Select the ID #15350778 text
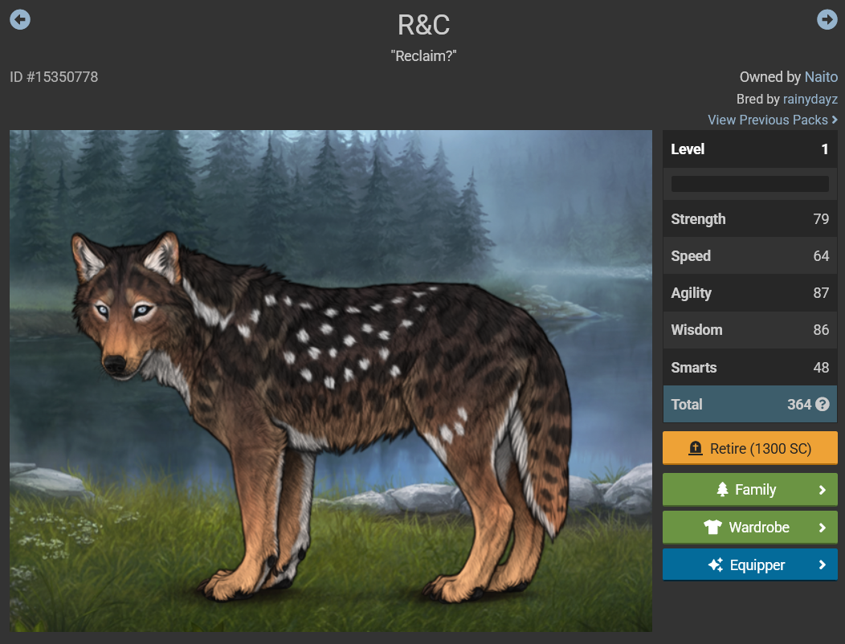This screenshot has width=845, height=644. coord(54,77)
